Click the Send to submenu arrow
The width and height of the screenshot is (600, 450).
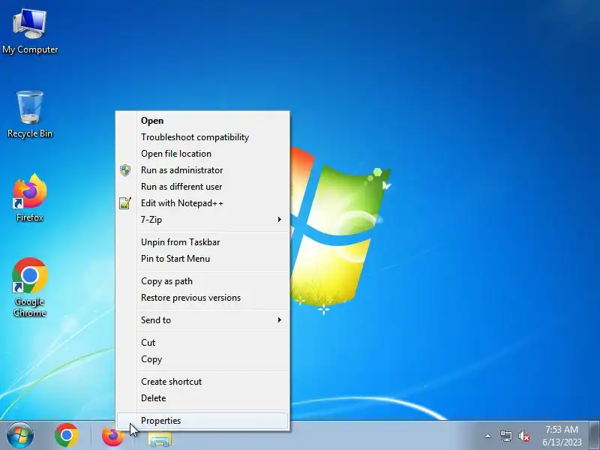[279, 319]
